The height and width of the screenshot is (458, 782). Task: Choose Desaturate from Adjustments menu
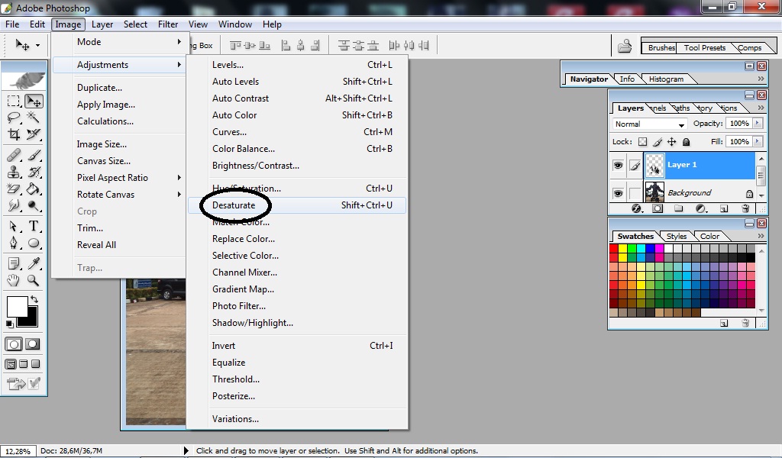pyautogui.click(x=297, y=205)
